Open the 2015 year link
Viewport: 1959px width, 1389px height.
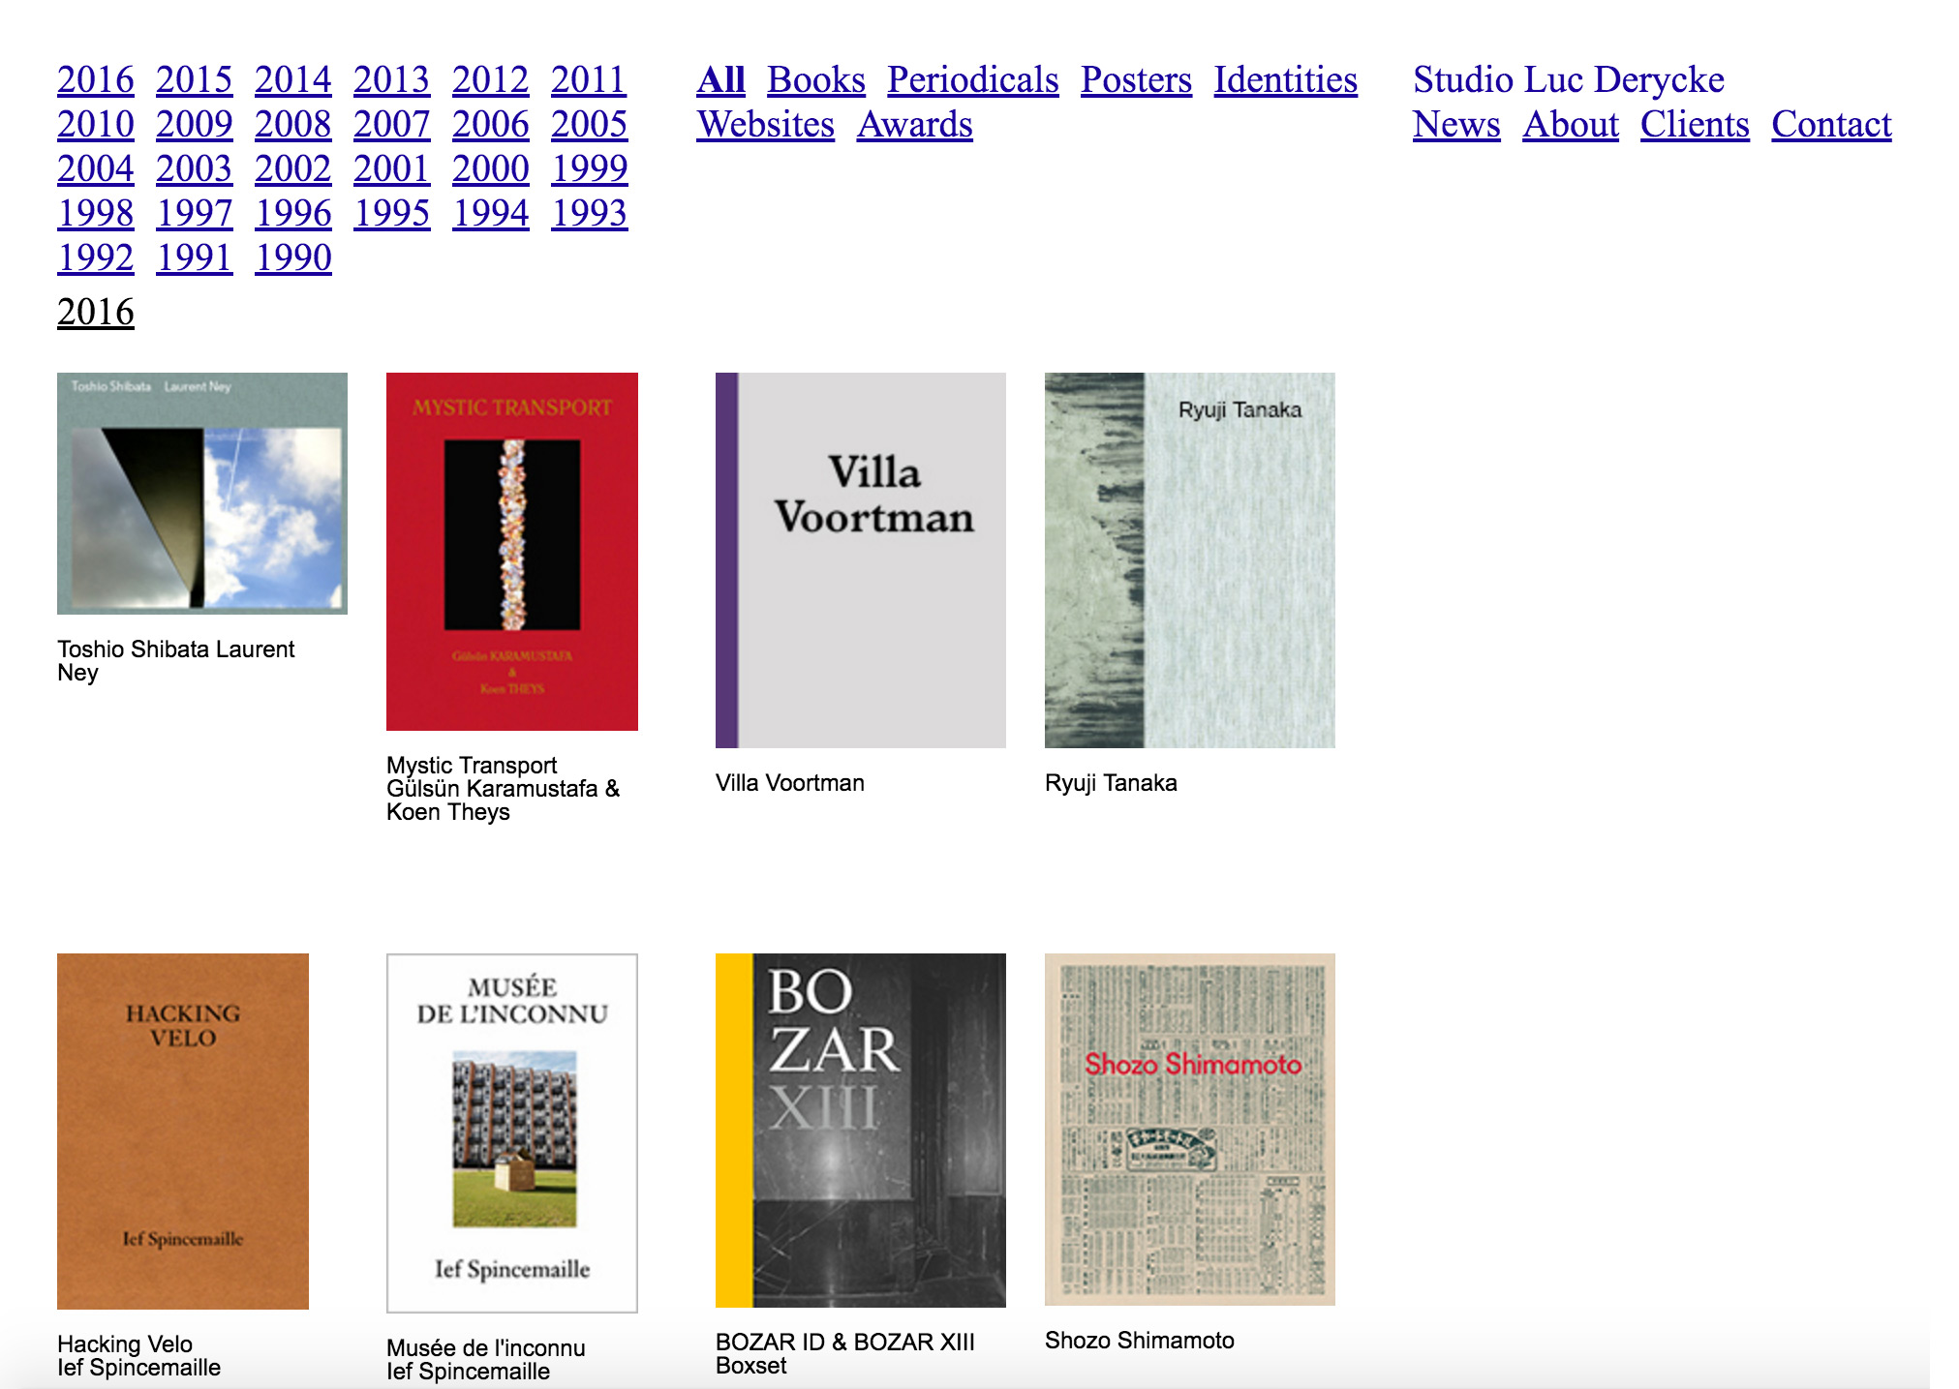(x=195, y=79)
